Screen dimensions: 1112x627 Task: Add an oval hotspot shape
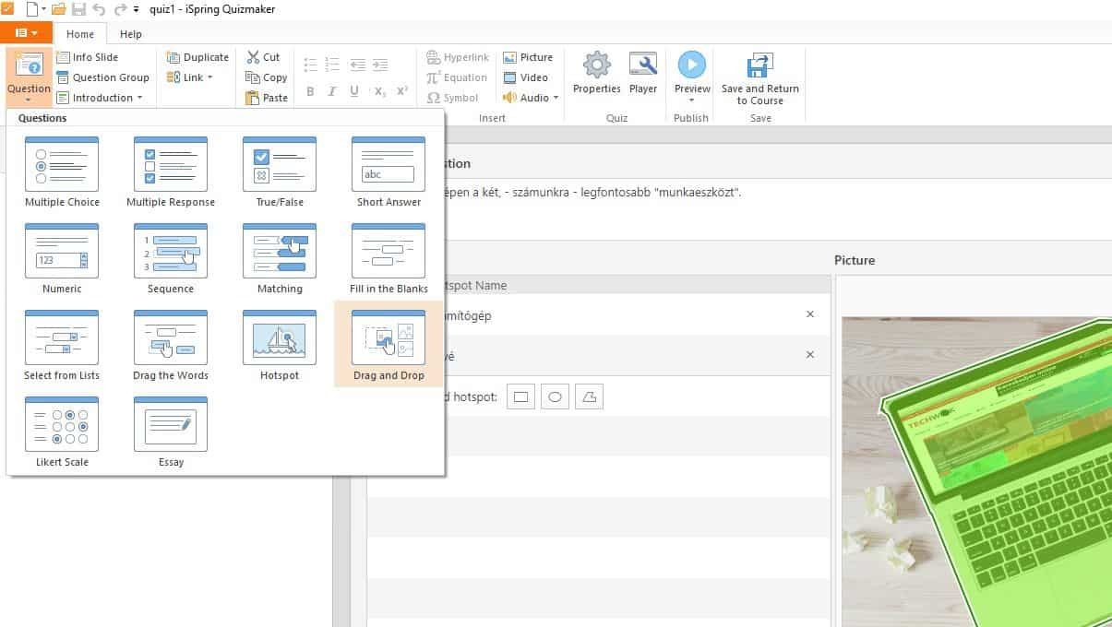555,397
